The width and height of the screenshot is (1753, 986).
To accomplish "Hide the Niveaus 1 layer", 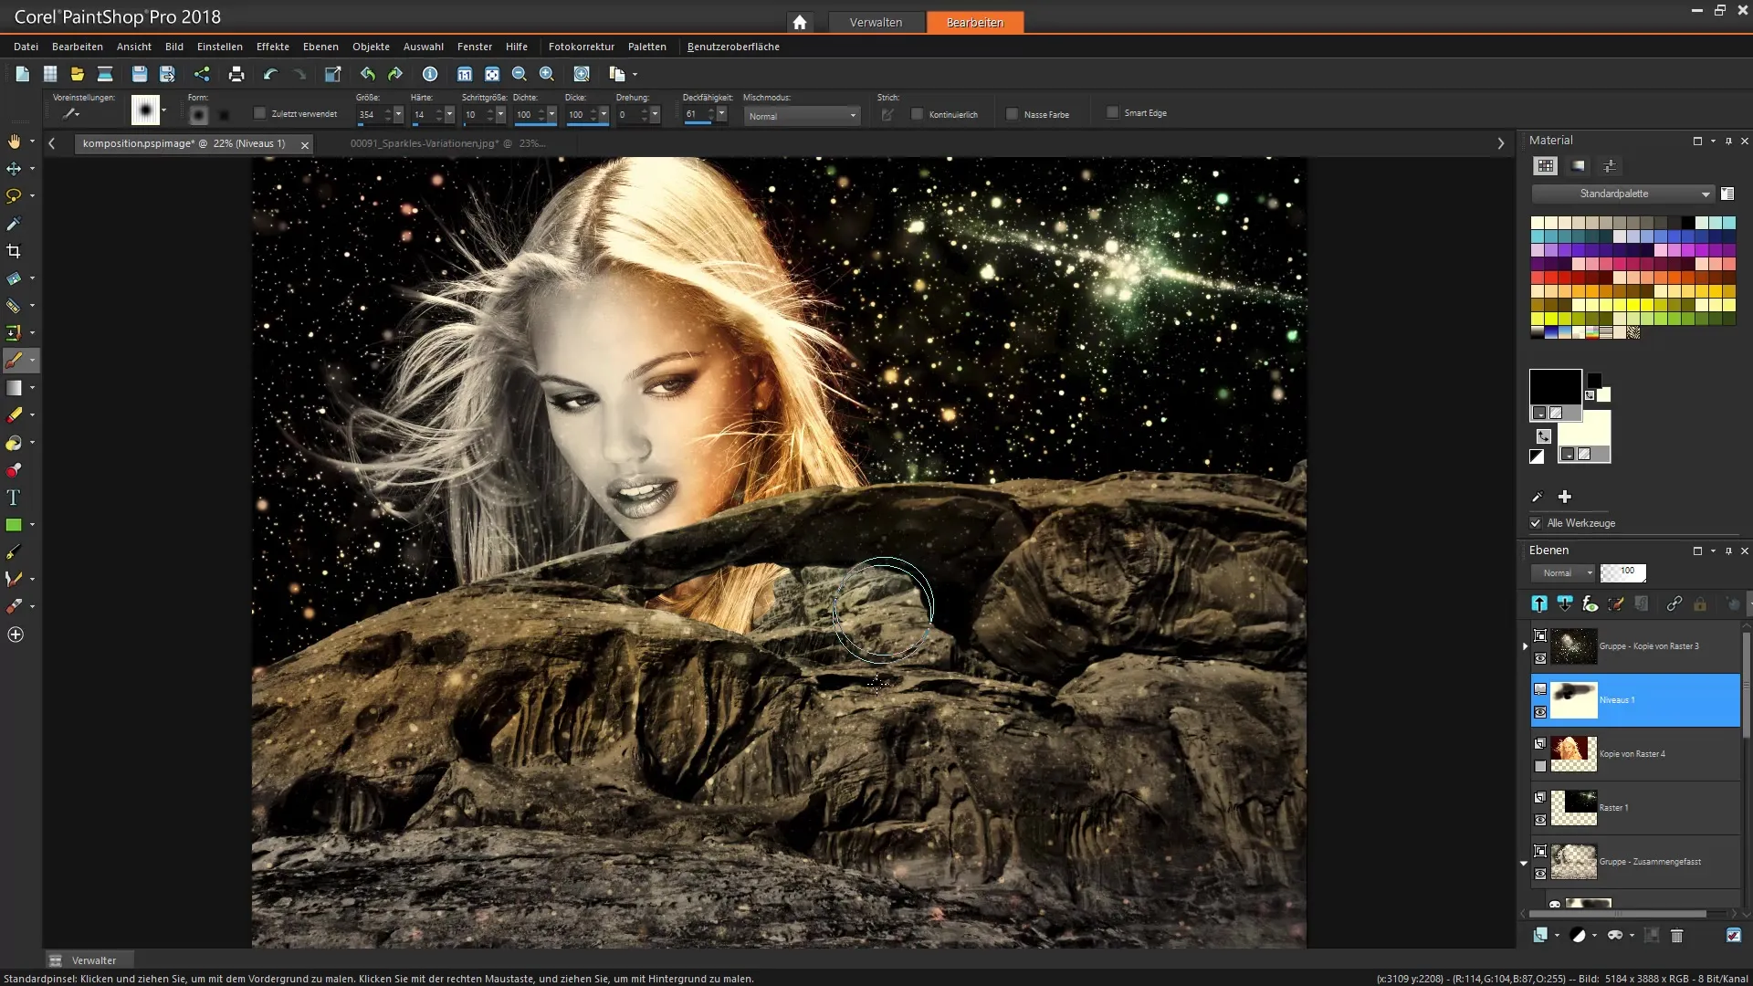I will 1540,712.
